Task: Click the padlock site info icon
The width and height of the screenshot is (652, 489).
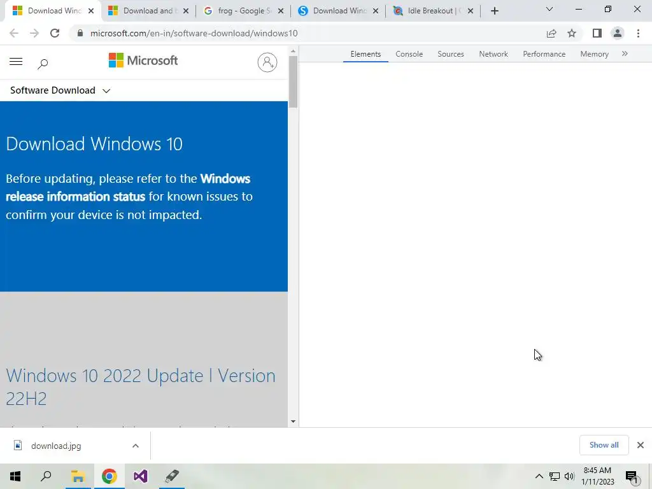Action: (80, 33)
